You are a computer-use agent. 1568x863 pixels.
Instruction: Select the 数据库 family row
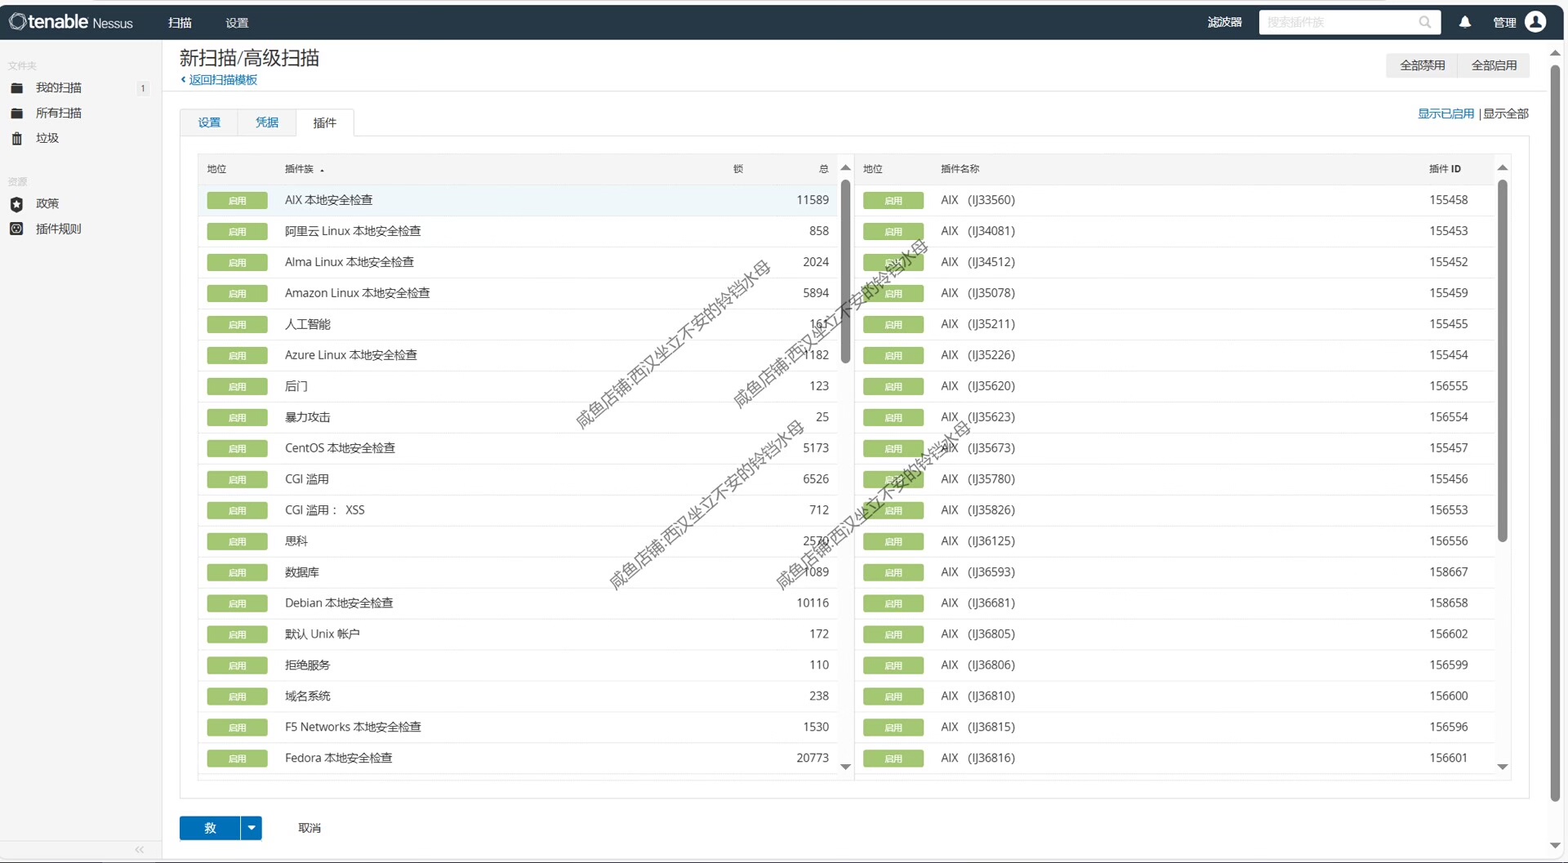518,572
